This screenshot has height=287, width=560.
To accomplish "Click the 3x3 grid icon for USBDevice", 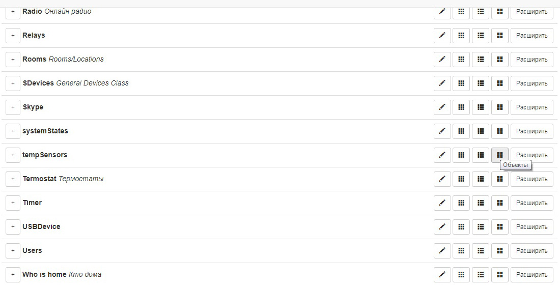I will 461,227.
